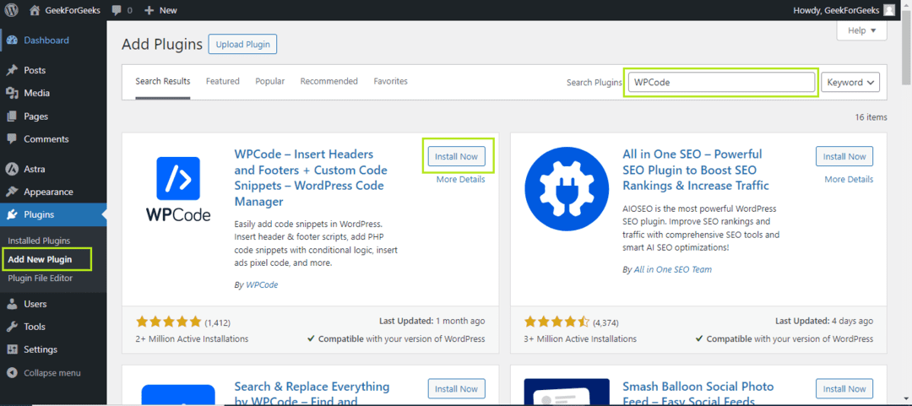Collapse the admin sidebar menu
The width and height of the screenshot is (912, 406).
point(44,373)
